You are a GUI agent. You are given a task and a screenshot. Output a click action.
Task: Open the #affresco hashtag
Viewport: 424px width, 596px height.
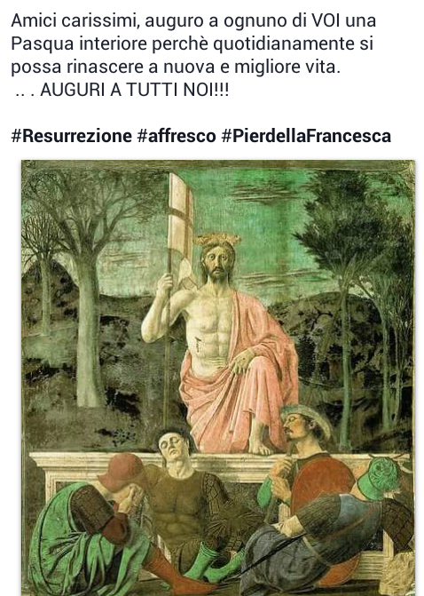(x=177, y=136)
